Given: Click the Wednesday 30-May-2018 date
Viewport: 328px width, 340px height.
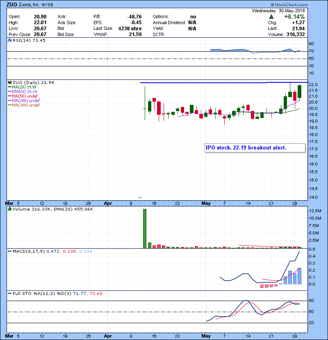Looking at the screenshot, I should coord(278,11).
